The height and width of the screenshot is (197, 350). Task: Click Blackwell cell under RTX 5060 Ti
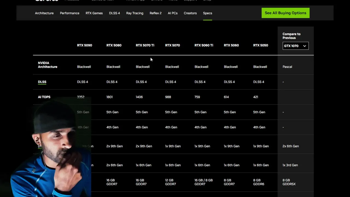click(x=201, y=67)
